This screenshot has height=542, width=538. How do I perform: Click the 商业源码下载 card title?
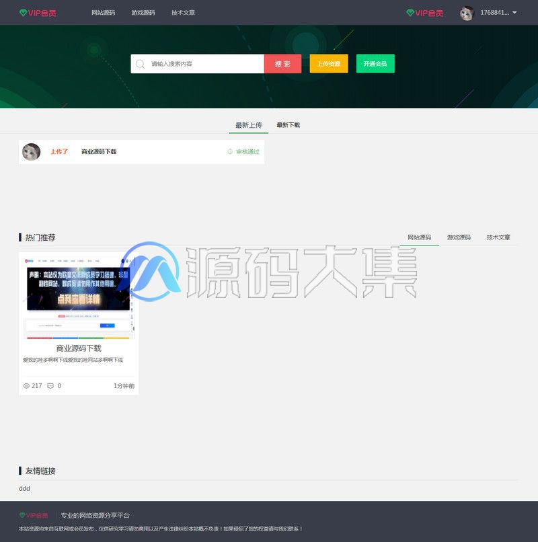point(79,348)
